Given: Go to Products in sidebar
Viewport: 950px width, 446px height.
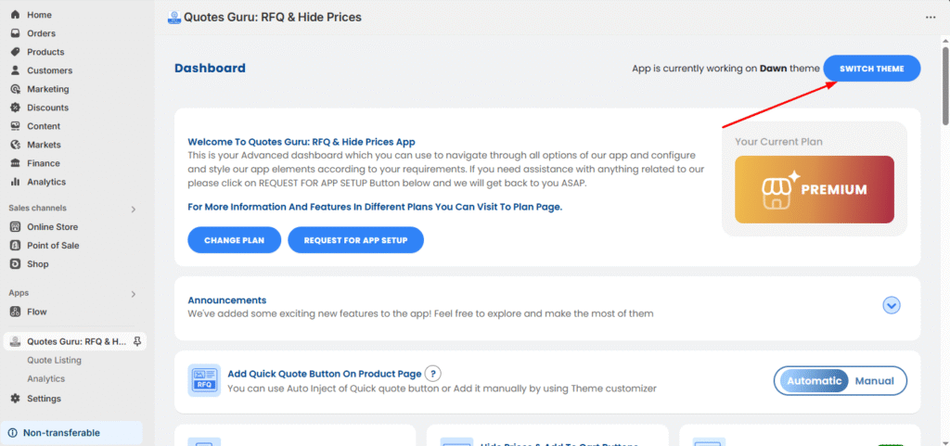Looking at the screenshot, I should coord(45,52).
